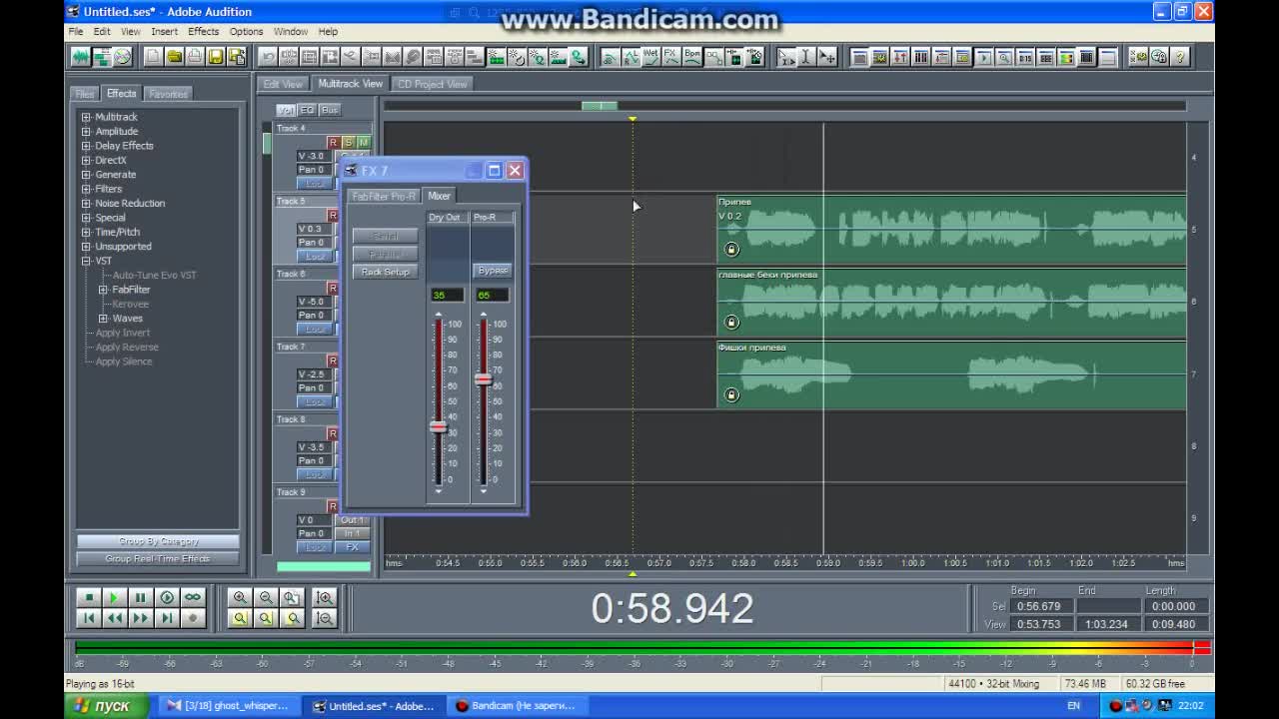Open the Windows пуск start menu
The image size is (1279, 719).
click(108, 706)
